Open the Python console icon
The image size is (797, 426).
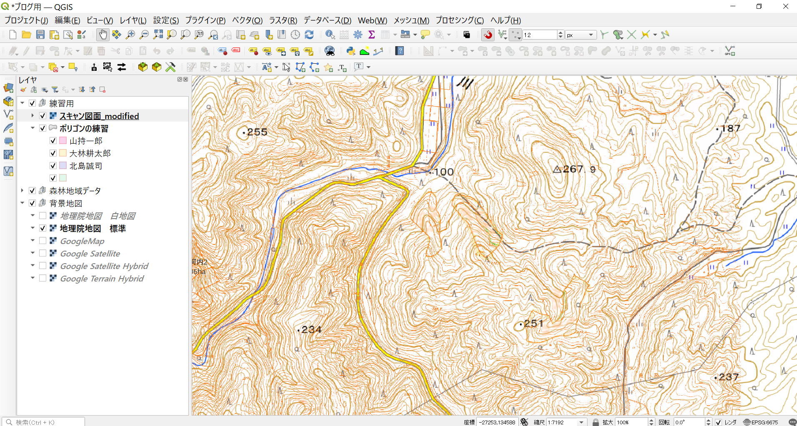[351, 51]
